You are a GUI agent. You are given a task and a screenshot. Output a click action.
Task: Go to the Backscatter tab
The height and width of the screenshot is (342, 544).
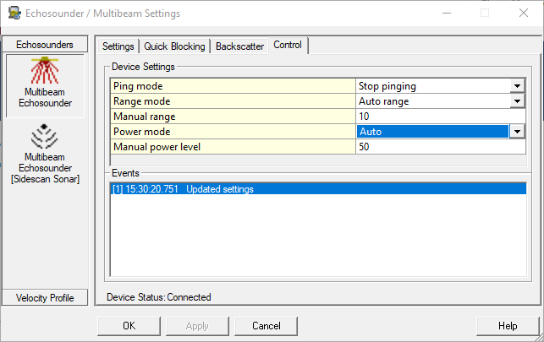pos(240,46)
